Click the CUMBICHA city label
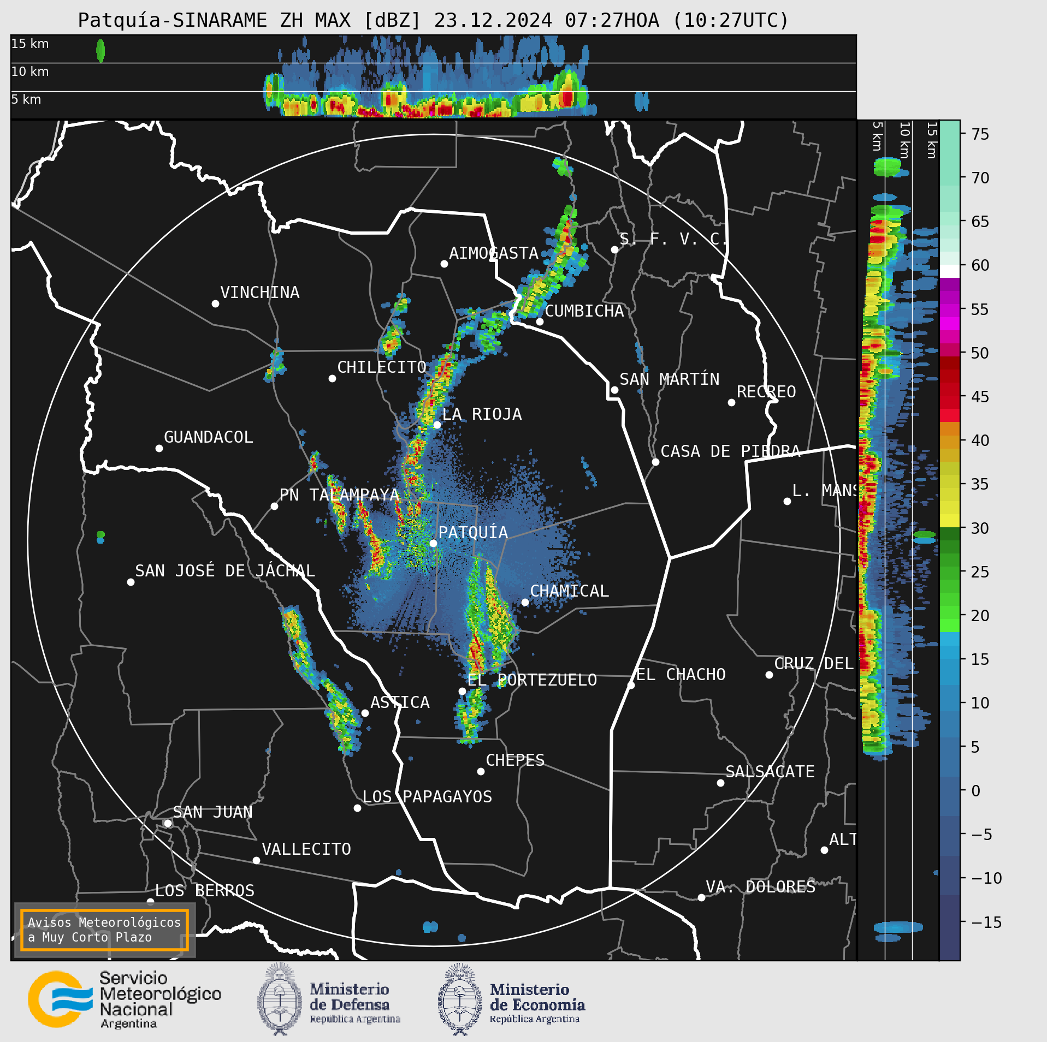 pos(584,311)
